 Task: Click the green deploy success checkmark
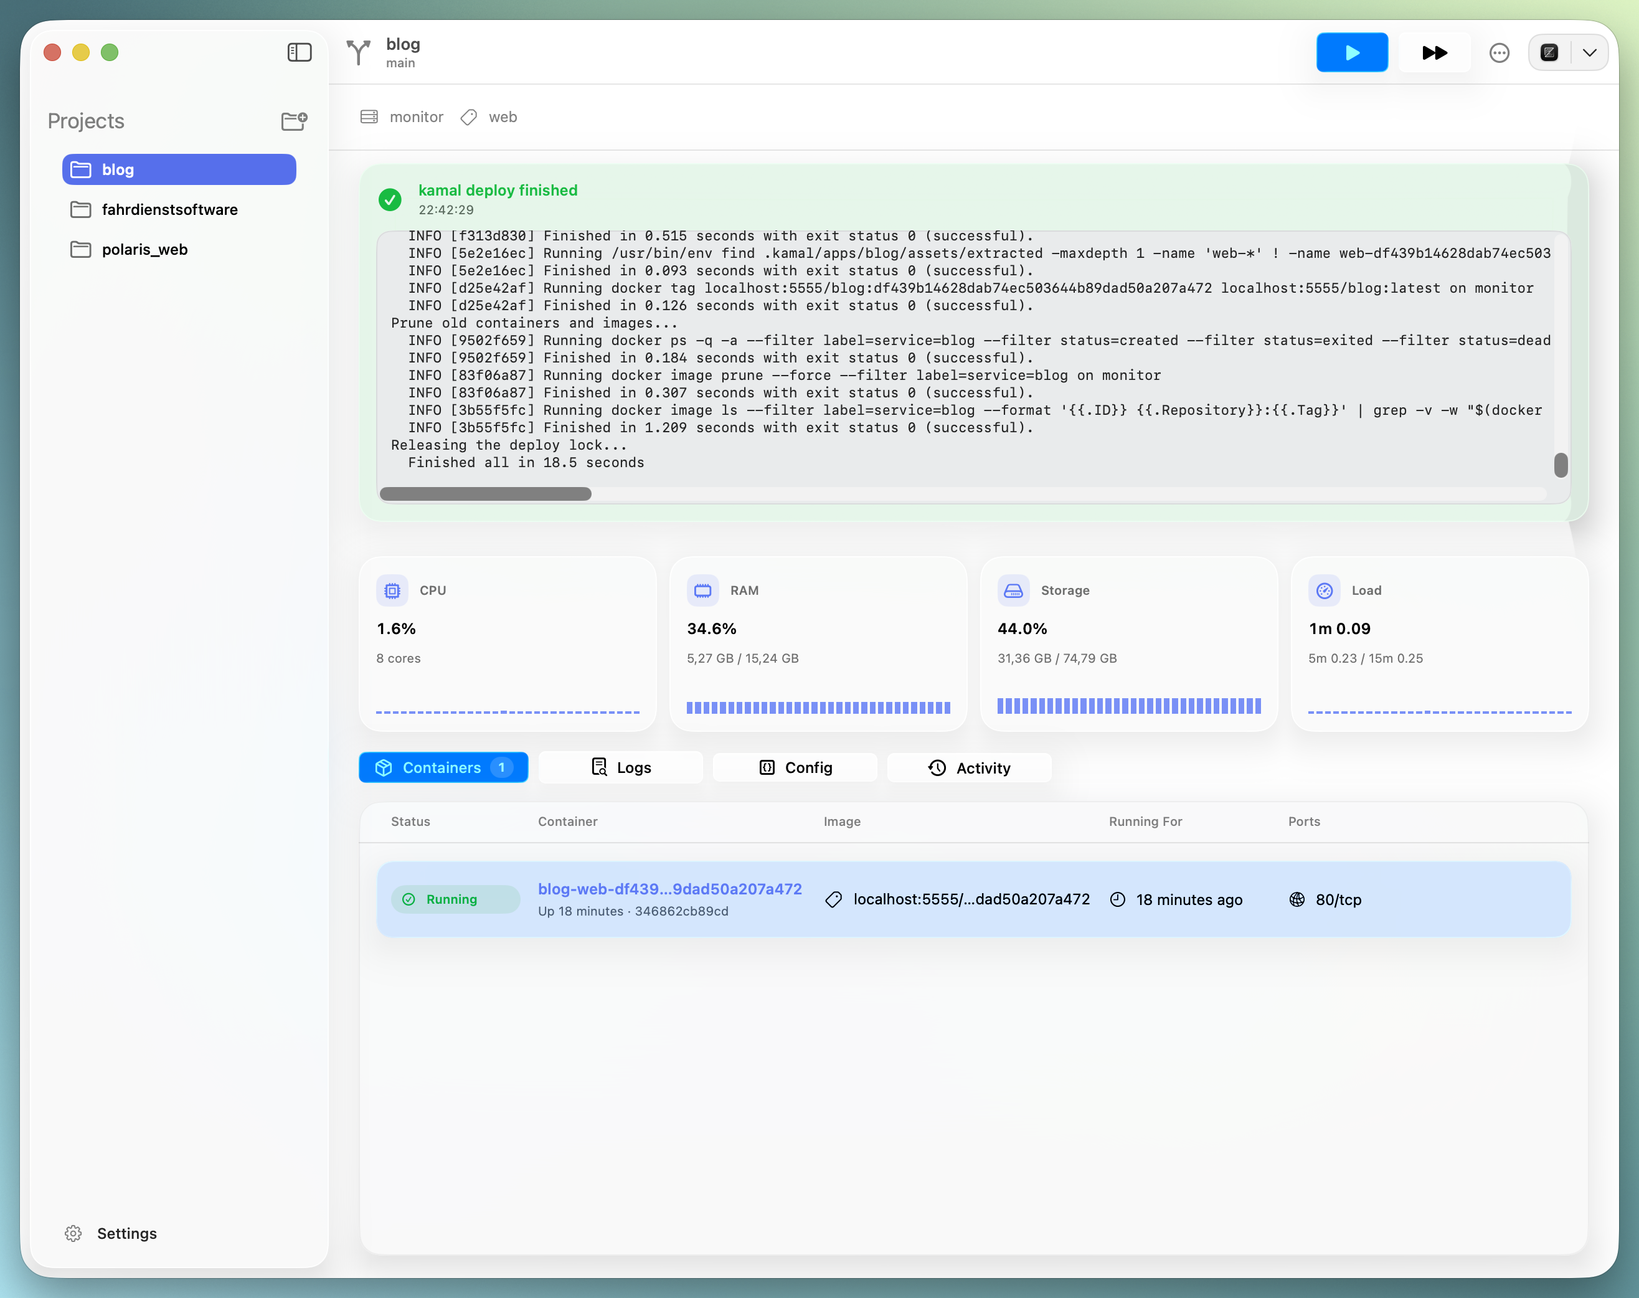[390, 199]
